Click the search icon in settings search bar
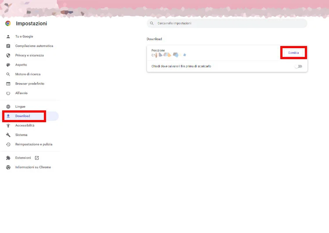This screenshot has width=329, height=233. pos(152,23)
